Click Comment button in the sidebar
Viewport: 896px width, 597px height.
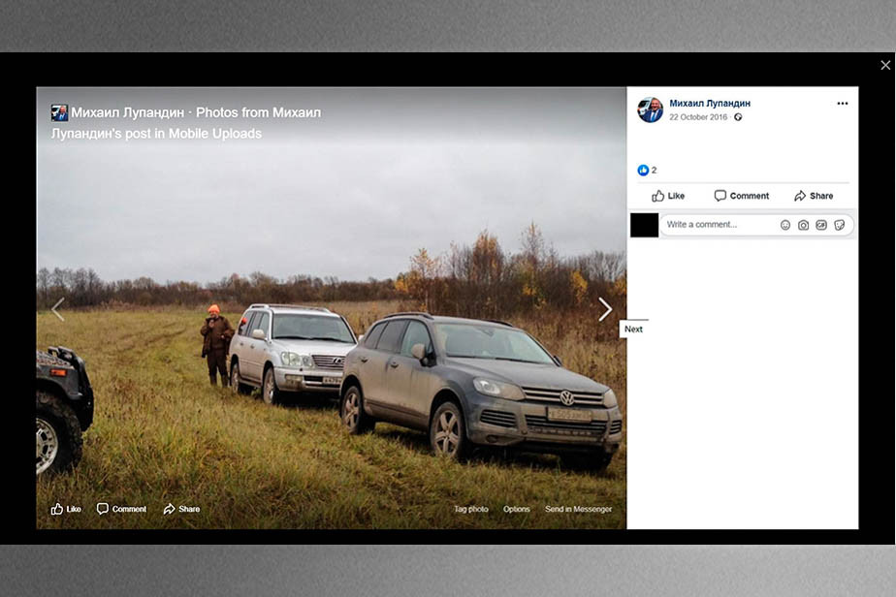[x=741, y=196]
